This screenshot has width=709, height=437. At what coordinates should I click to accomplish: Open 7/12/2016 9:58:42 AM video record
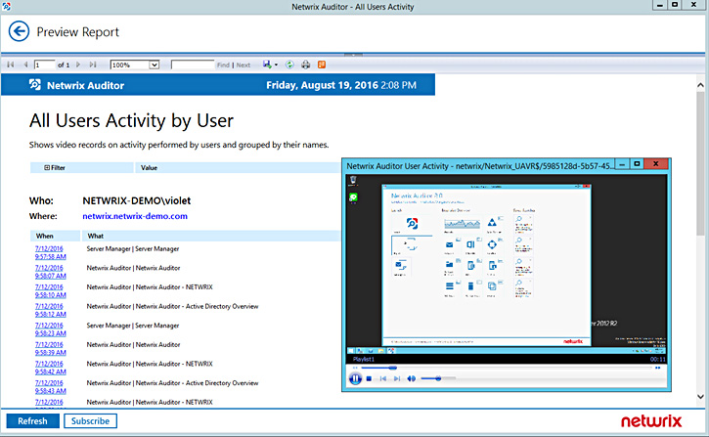point(50,368)
